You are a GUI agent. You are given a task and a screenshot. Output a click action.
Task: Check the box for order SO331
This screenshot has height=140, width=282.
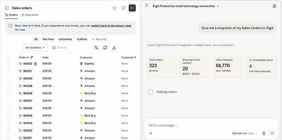[x=8, y=71]
